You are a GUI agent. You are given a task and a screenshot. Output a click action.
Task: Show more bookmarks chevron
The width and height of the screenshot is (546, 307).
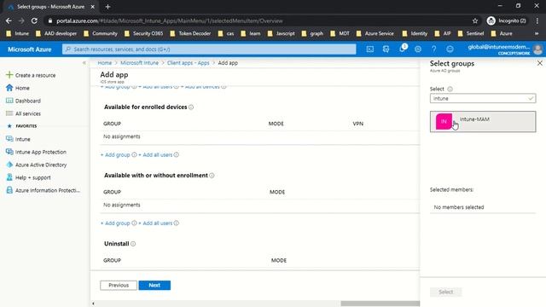pyautogui.click(x=537, y=33)
